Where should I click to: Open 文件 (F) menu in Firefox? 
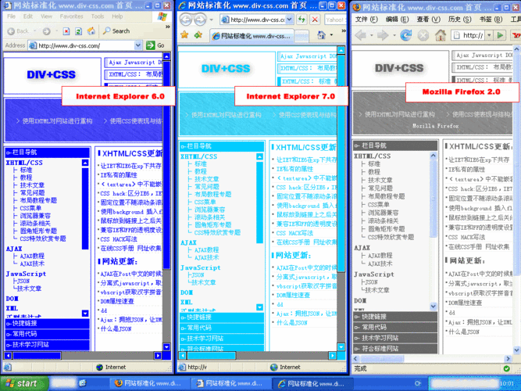366,20
